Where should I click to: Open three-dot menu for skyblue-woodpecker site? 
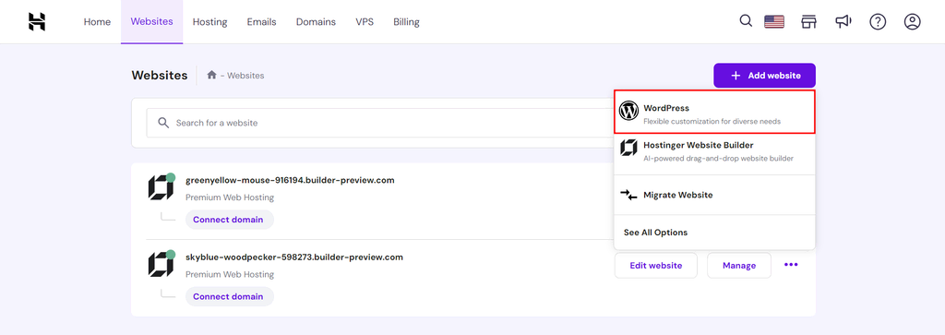[x=791, y=265]
